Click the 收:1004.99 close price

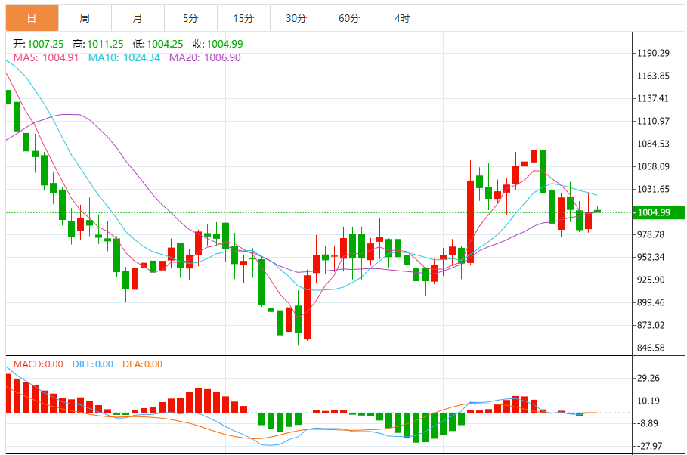(218, 44)
